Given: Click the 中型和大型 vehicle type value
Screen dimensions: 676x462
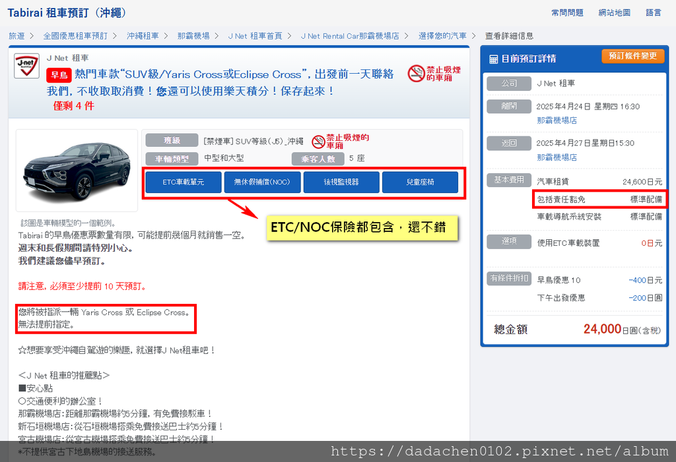Looking at the screenshot, I should [x=224, y=158].
